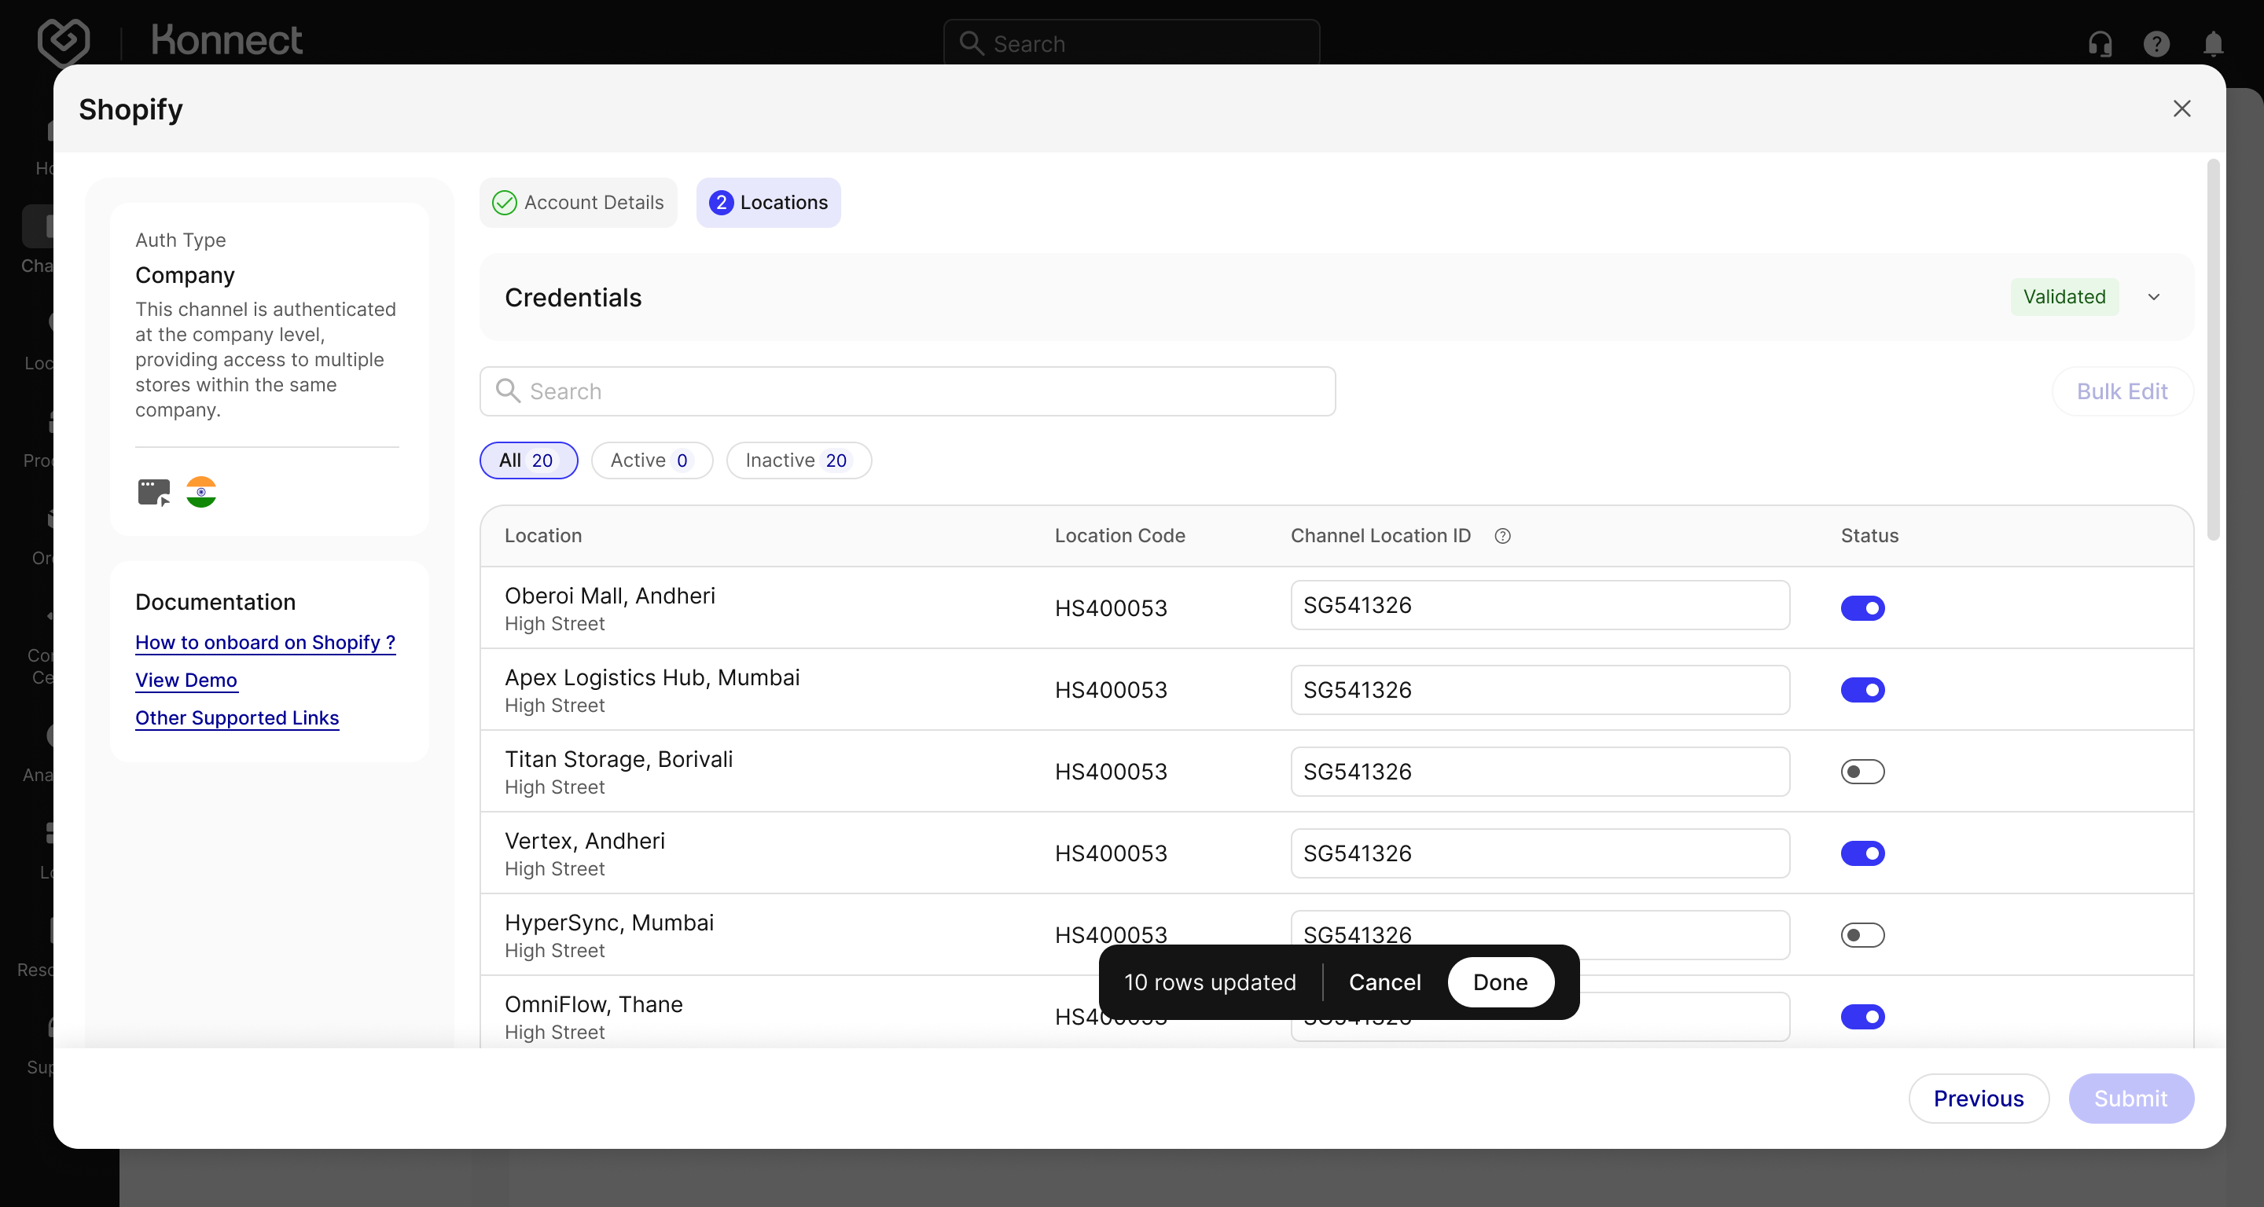Switch to Account Details step
The width and height of the screenshot is (2264, 1207).
coord(579,203)
